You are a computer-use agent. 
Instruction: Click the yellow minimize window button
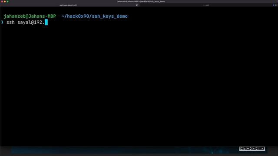[5, 1]
